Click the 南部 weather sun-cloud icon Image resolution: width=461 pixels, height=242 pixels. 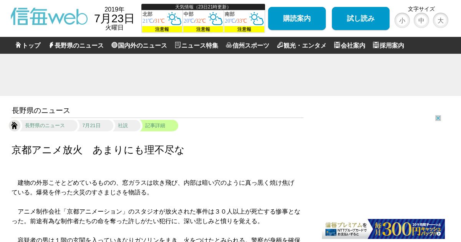point(257,18)
